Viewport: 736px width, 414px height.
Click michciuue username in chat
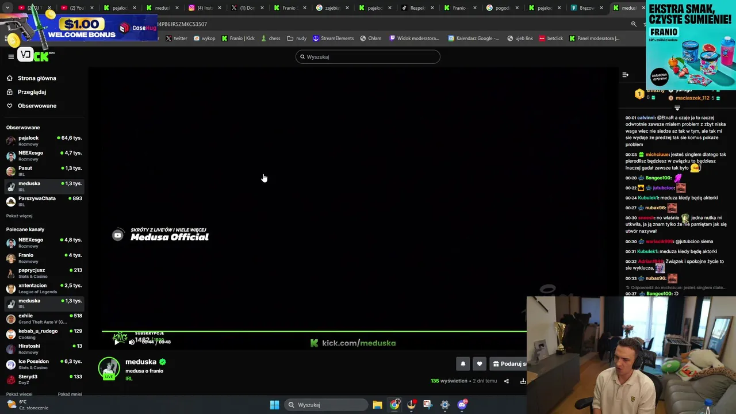pos(657,154)
